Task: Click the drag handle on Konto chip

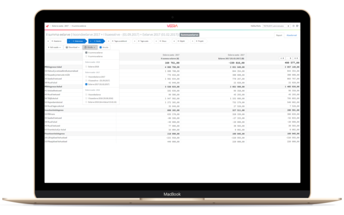Action: (x=95, y=41)
